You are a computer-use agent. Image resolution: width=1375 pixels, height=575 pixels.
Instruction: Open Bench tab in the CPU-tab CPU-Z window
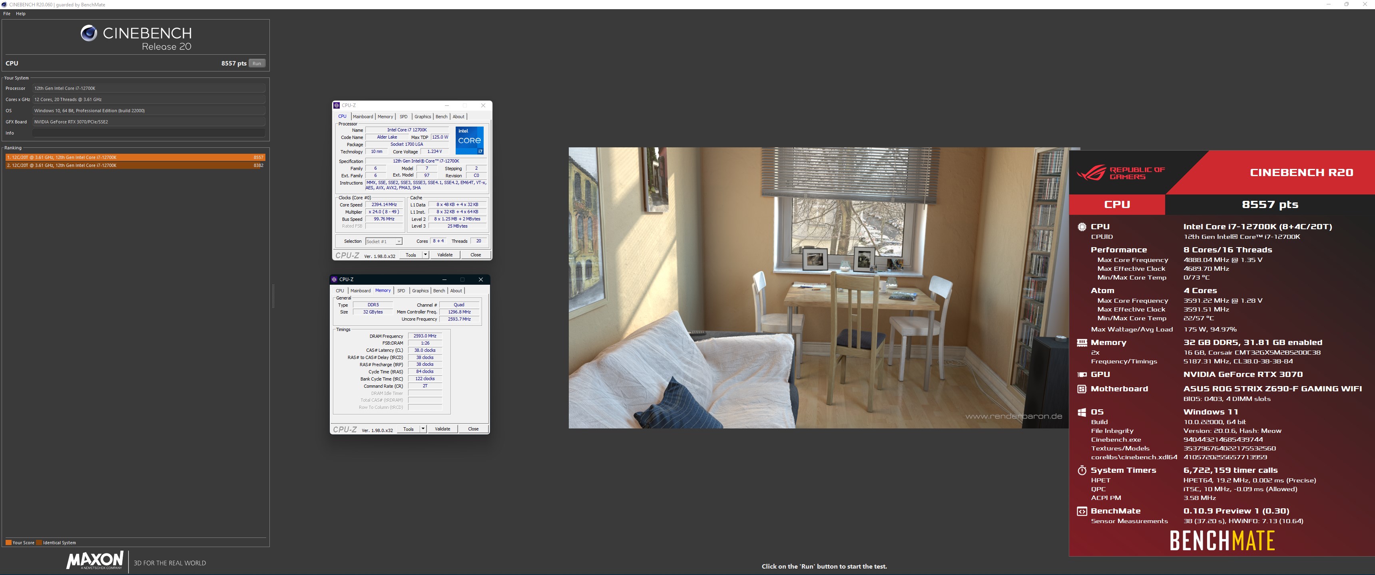tap(441, 117)
